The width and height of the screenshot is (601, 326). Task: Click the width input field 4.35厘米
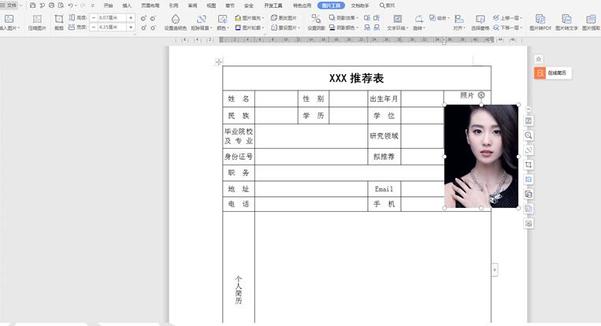(112, 28)
